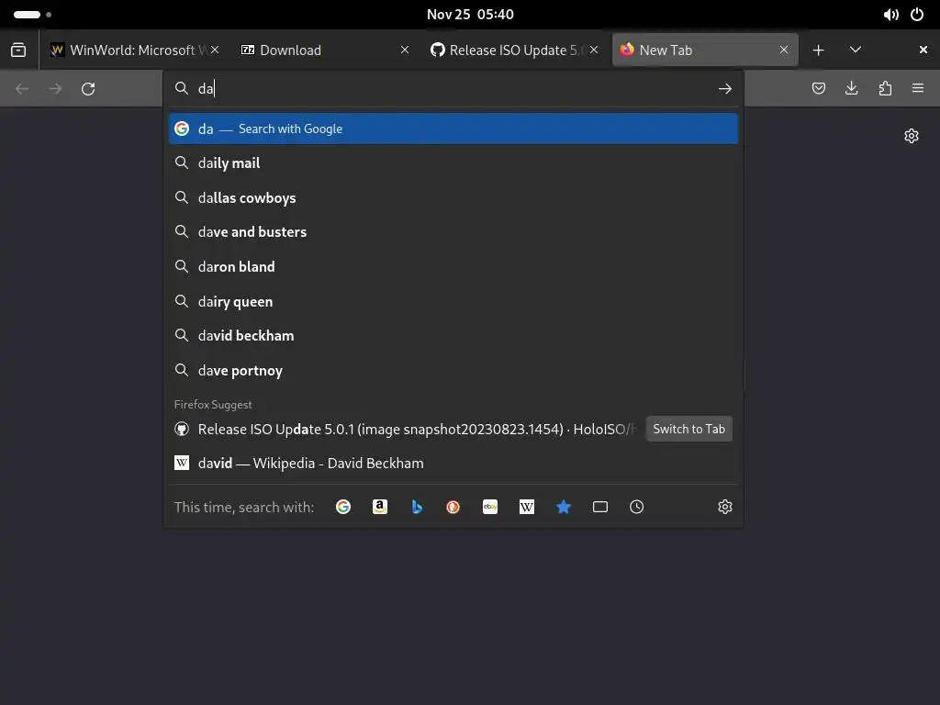Viewport: 940px width, 705px height.
Task: Open a new tab with the plus button
Action: (x=818, y=50)
